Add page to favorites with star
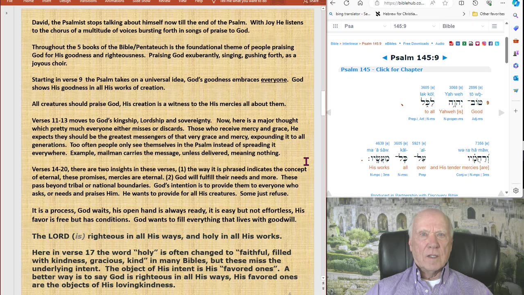 [x=445, y=3]
